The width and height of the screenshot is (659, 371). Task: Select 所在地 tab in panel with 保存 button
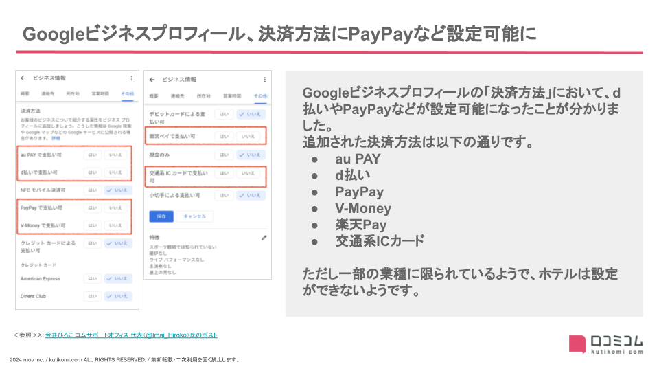click(x=203, y=96)
